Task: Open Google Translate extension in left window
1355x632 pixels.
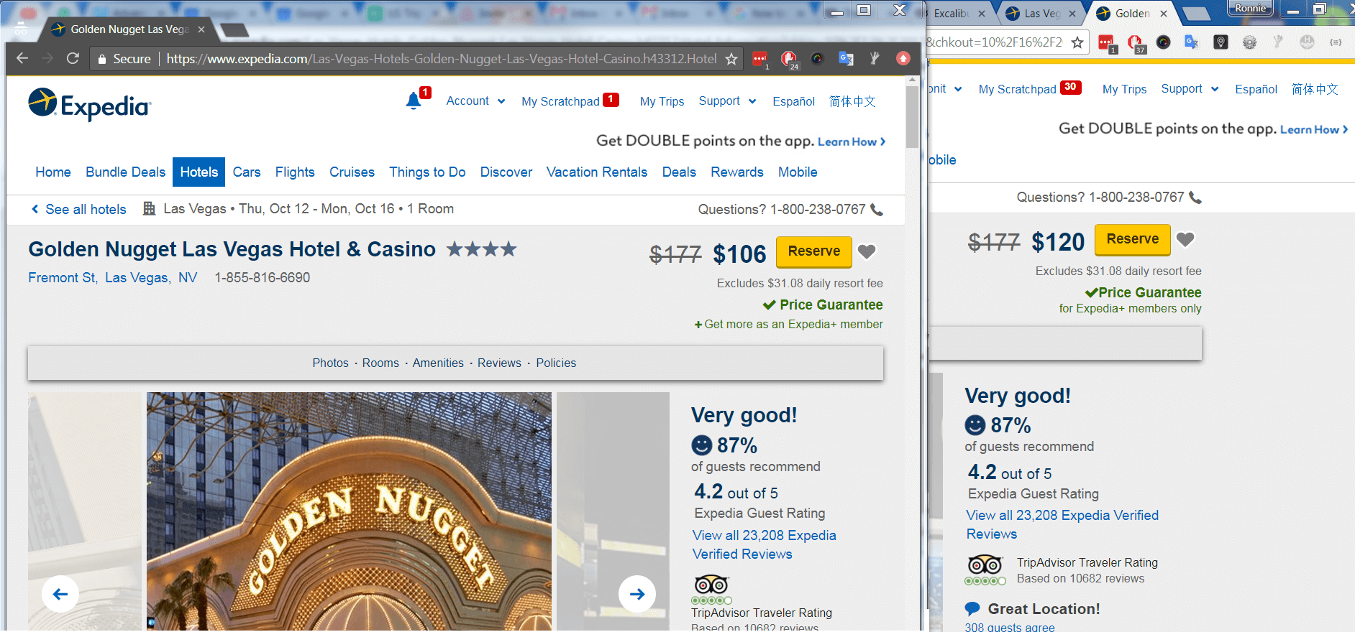Action: pos(846,59)
